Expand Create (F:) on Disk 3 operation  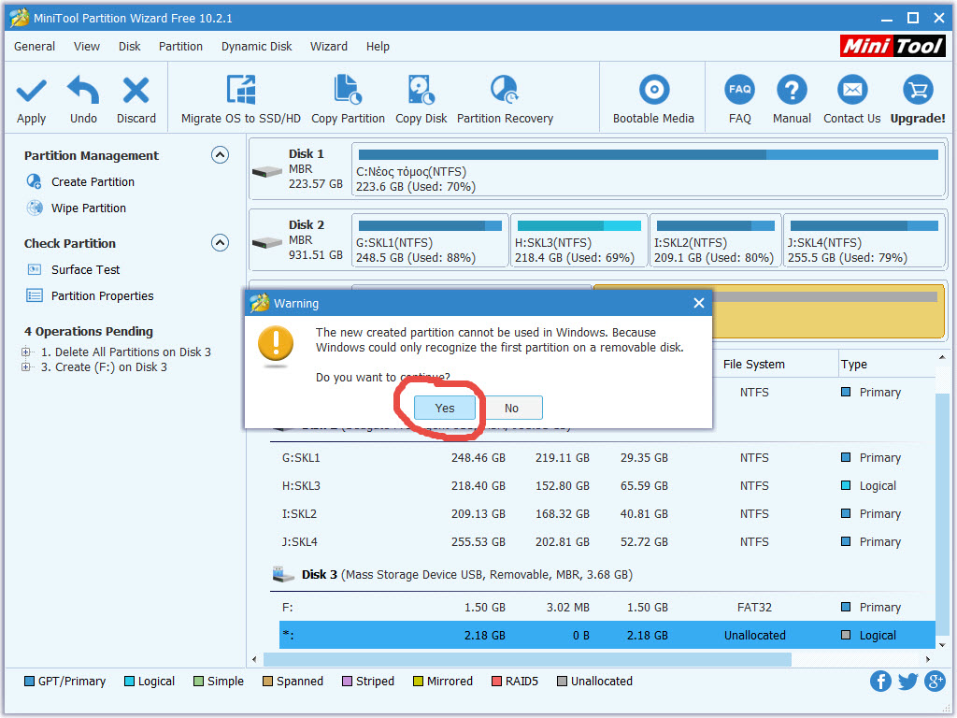point(26,367)
